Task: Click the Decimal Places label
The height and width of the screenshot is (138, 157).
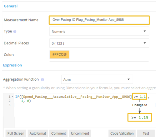Action: click(x=16, y=43)
